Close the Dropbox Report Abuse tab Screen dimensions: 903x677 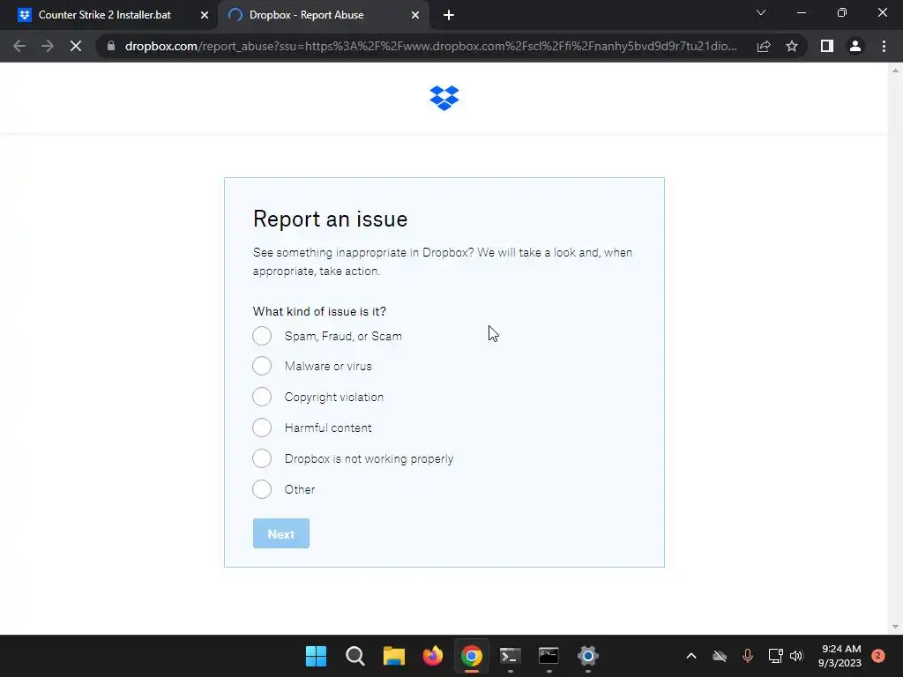pyautogui.click(x=415, y=16)
